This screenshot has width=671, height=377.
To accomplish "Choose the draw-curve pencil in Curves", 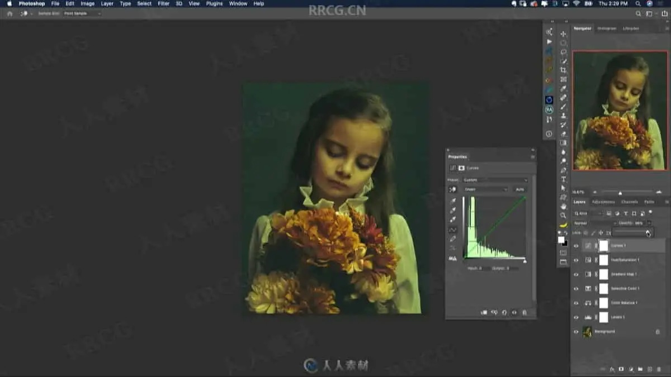I will point(453,238).
